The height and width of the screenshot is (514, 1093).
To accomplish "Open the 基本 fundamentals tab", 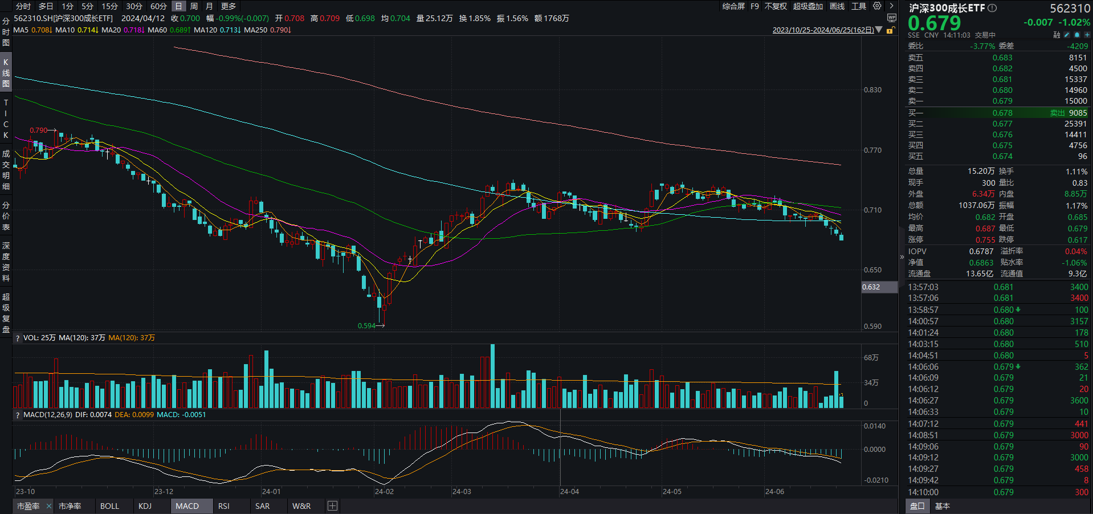I will pyautogui.click(x=943, y=506).
